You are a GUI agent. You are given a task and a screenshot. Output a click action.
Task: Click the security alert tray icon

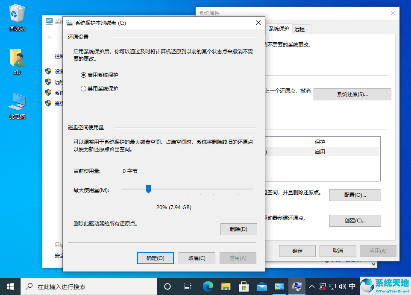click(x=322, y=286)
